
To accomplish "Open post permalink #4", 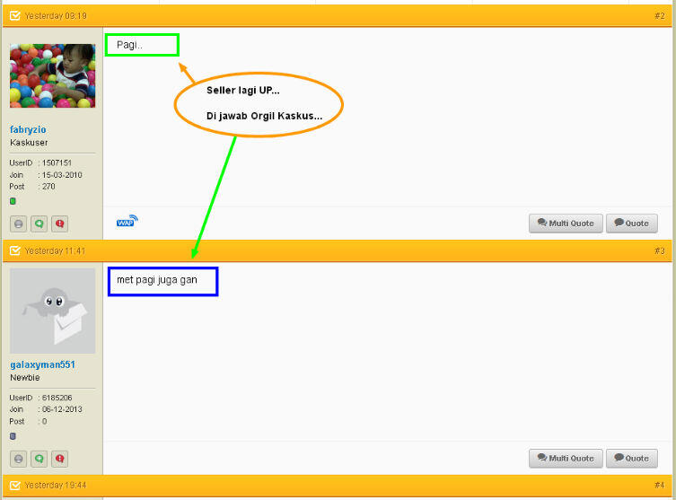I will point(660,486).
